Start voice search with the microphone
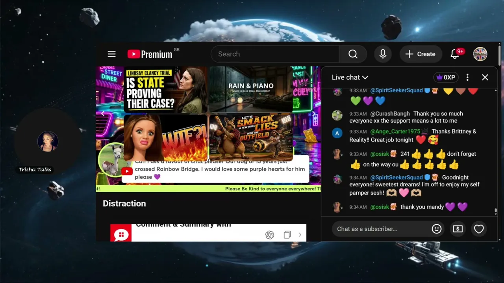Screen dimensions: 504x283 tap(383, 54)
